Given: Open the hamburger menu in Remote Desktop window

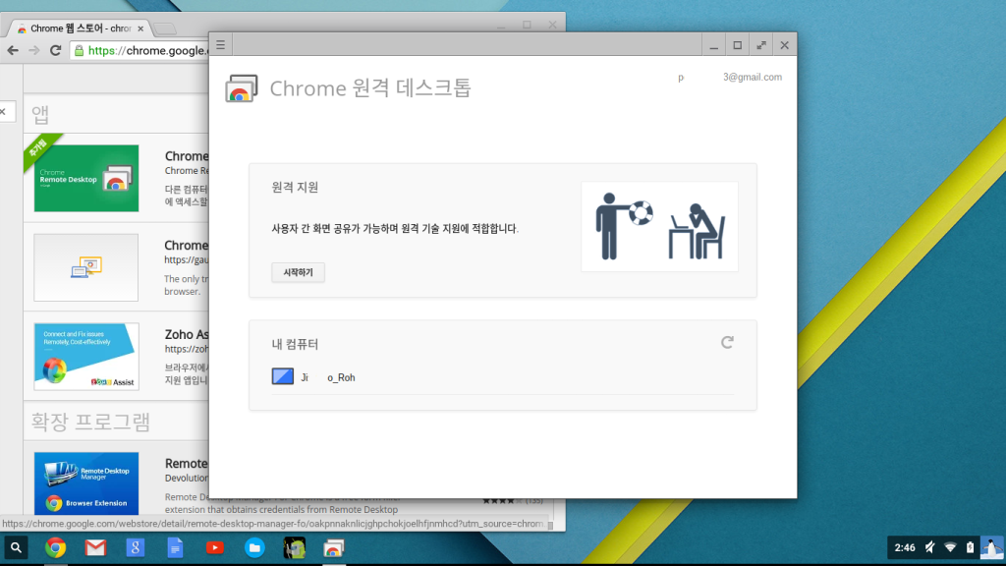Looking at the screenshot, I should tap(221, 45).
